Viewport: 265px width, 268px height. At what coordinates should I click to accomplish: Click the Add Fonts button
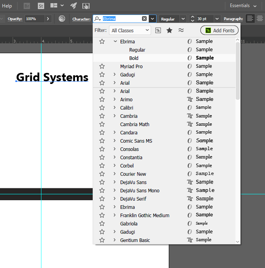[x=219, y=30]
